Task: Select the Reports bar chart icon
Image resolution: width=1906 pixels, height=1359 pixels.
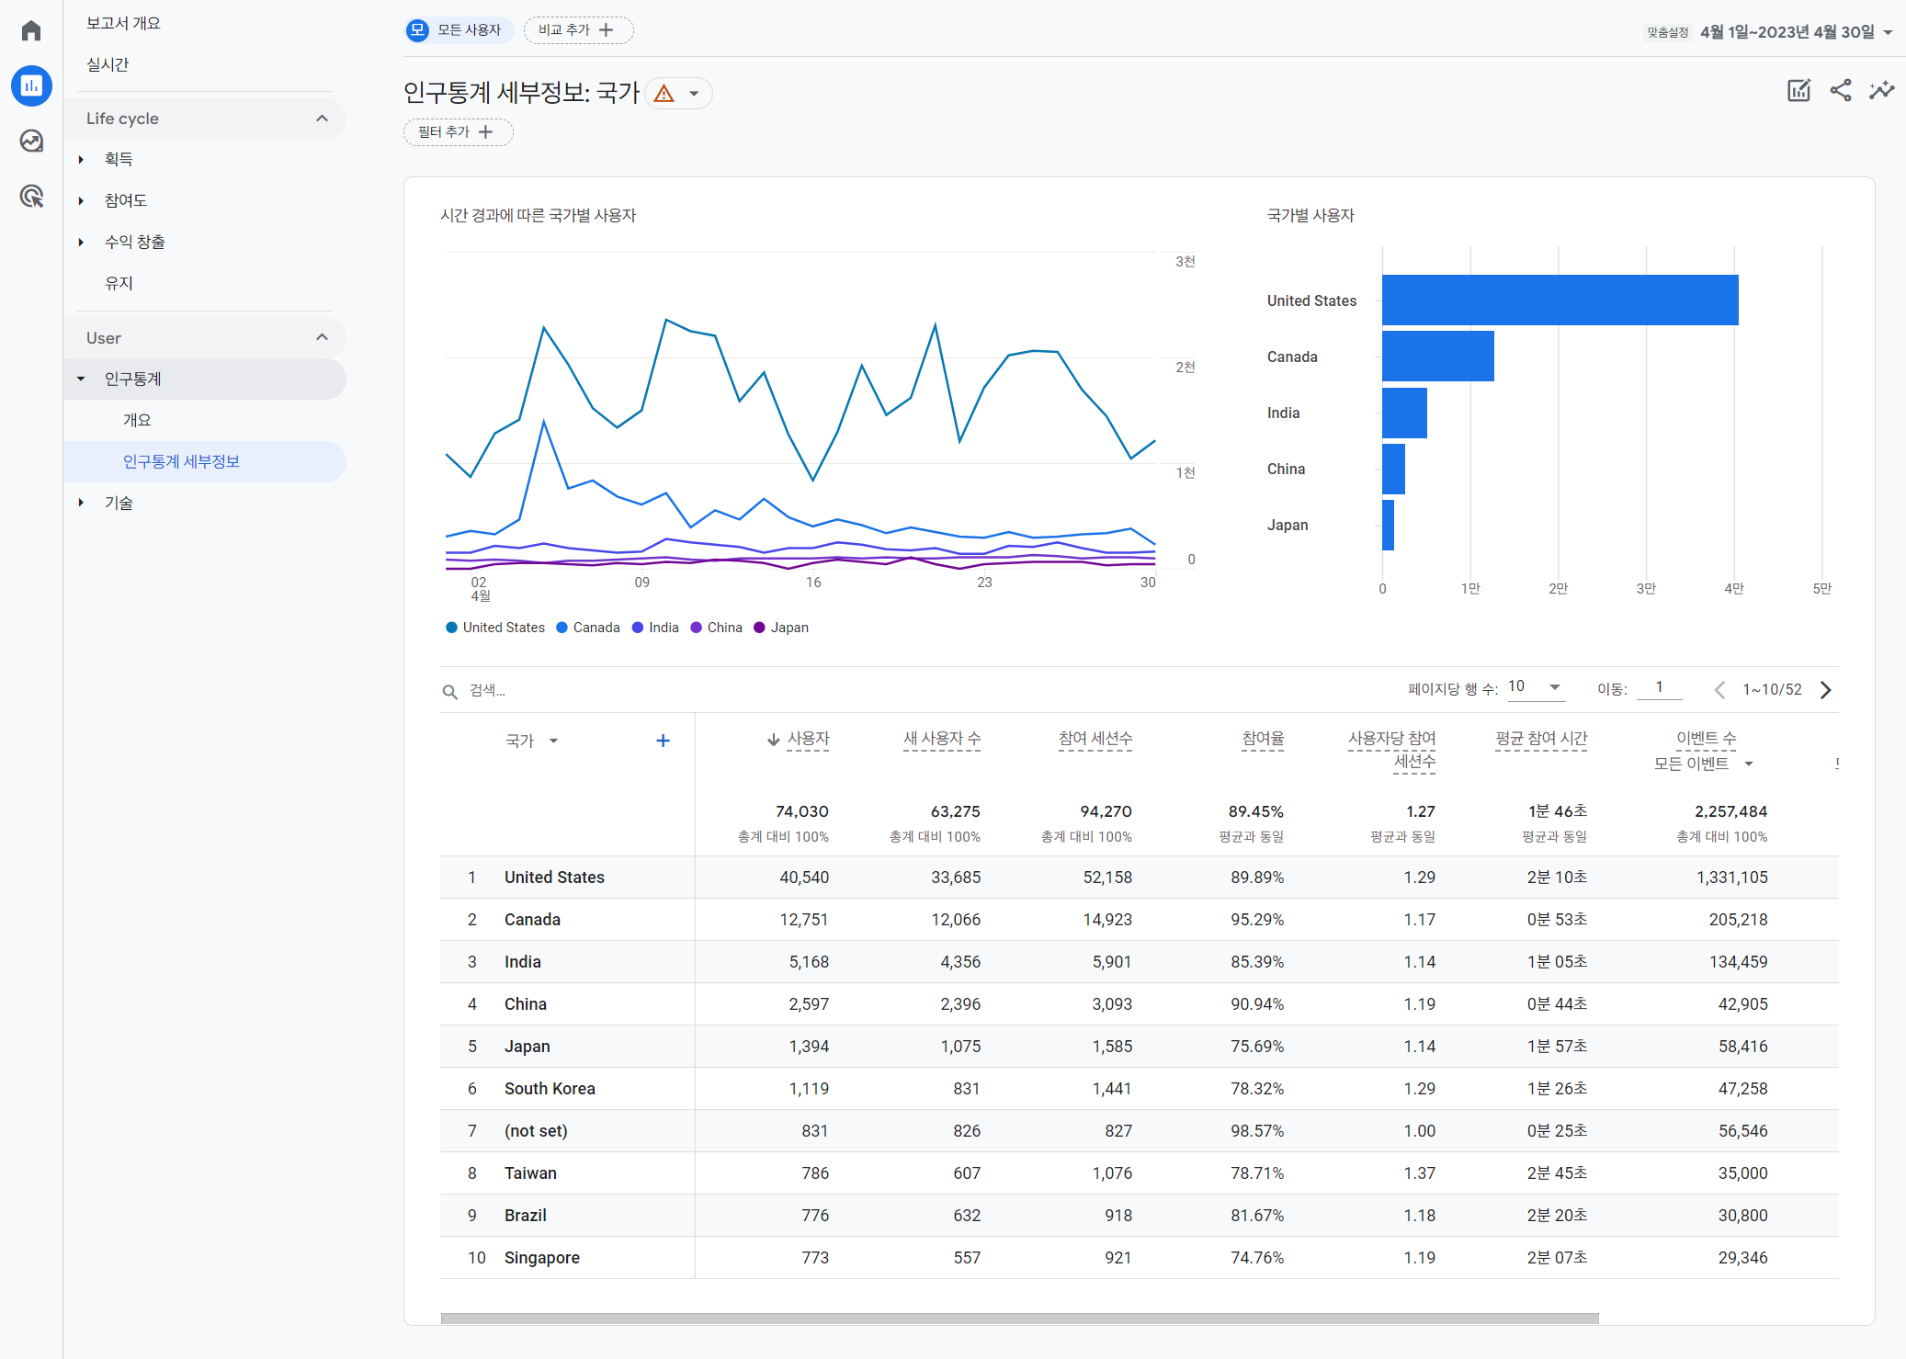Action: click(31, 85)
